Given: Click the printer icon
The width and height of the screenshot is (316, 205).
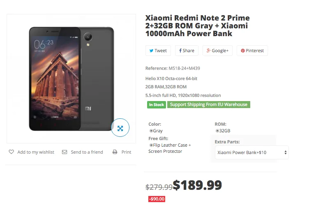Looking at the screenshot, I should 115,152.
